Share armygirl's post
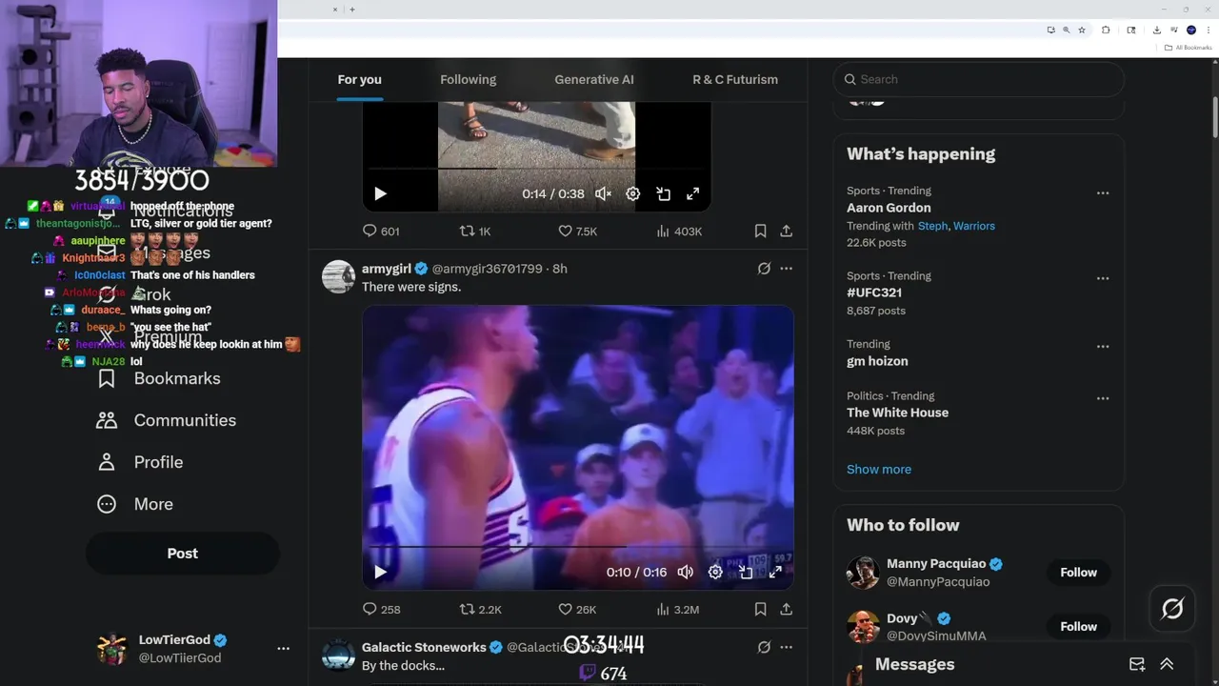This screenshot has width=1219, height=686. [786, 609]
